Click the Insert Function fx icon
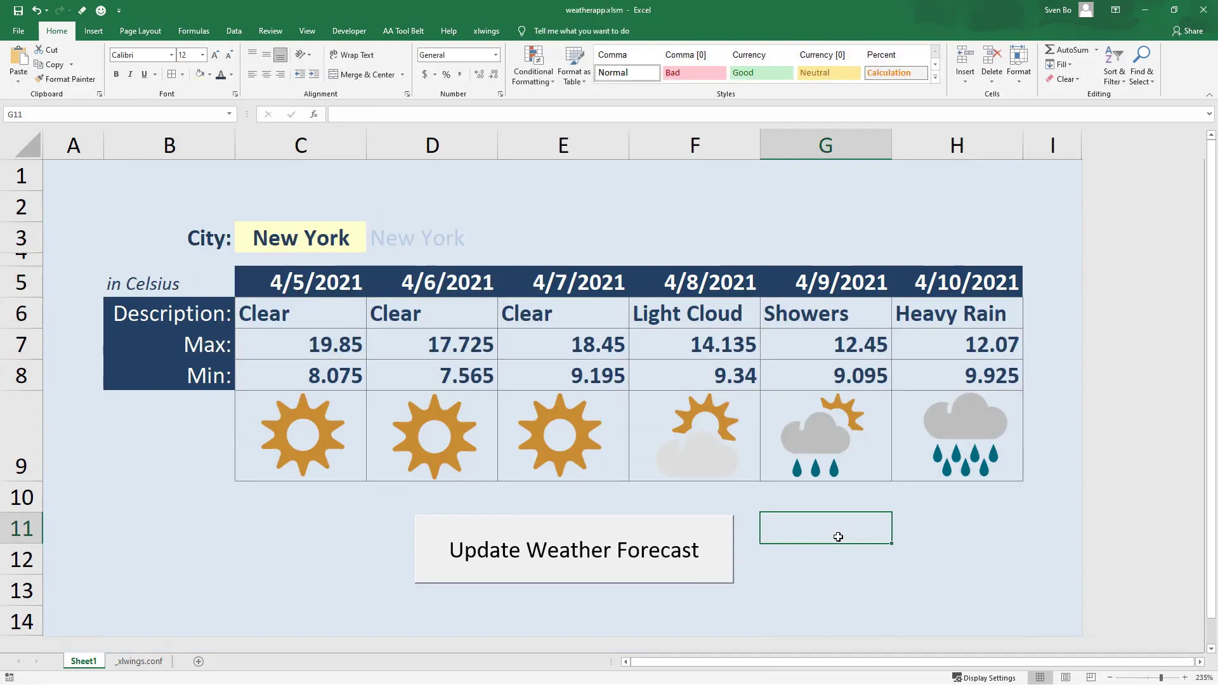1218x685 pixels. [313, 114]
